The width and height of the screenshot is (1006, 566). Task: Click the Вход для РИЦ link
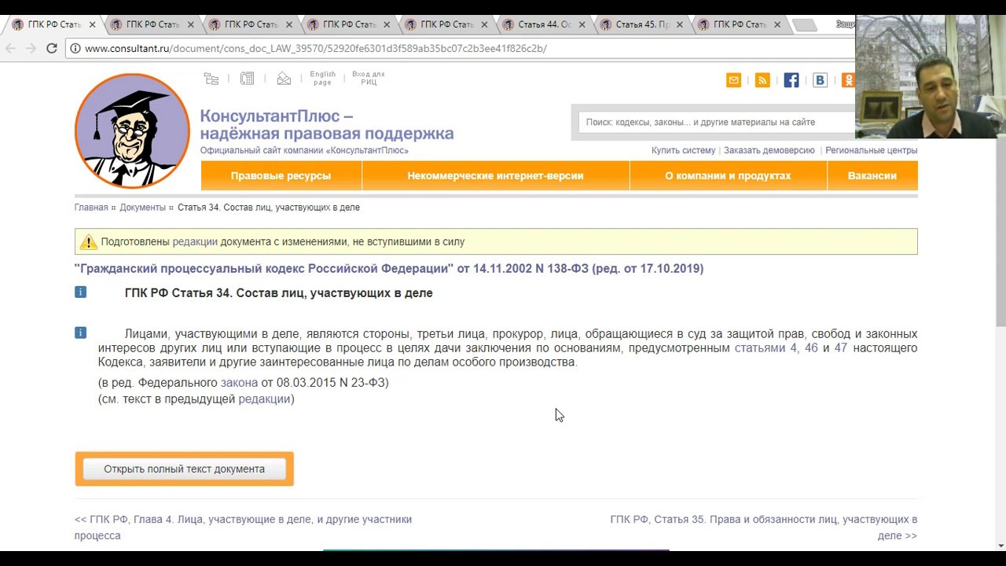pos(369,78)
